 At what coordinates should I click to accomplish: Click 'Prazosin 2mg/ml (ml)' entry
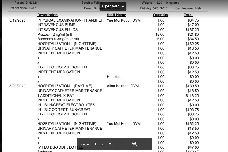coord(55,35)
